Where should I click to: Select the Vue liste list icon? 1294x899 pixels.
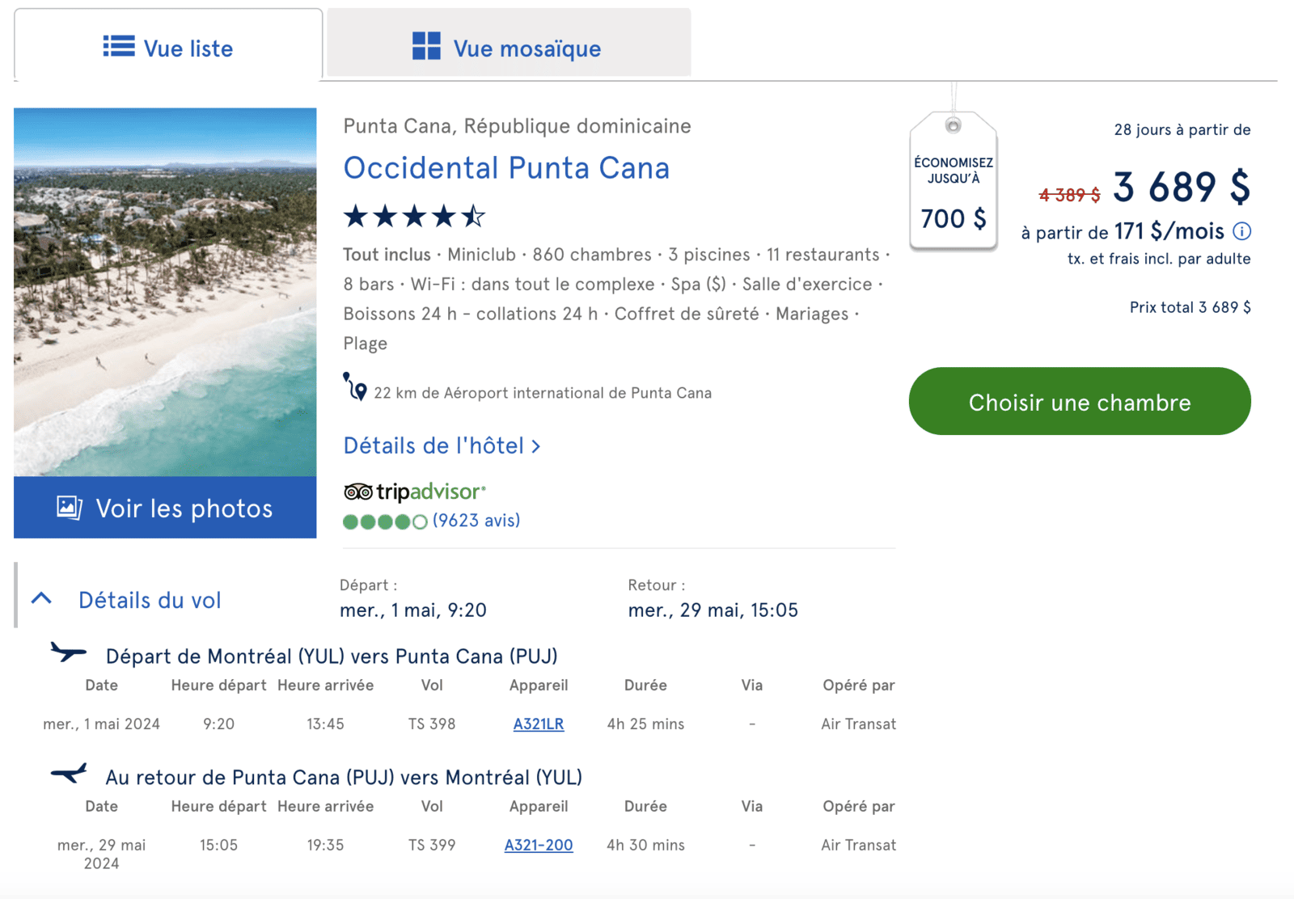[x=116, y=48]
